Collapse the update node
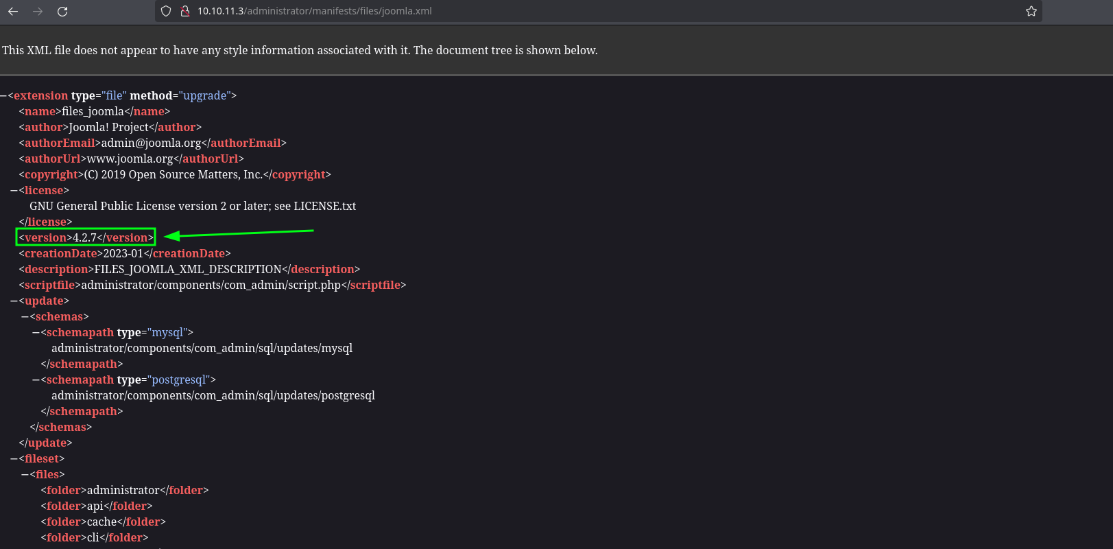This screenshot has width=1113, height=549. pos(14,301)
